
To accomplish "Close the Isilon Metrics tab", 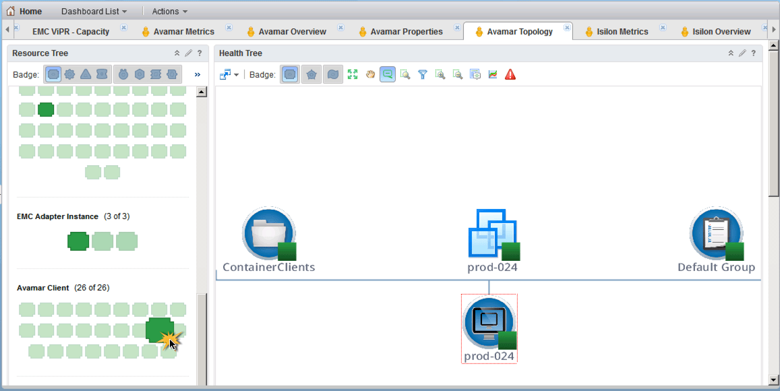I will tap(663, 28).
